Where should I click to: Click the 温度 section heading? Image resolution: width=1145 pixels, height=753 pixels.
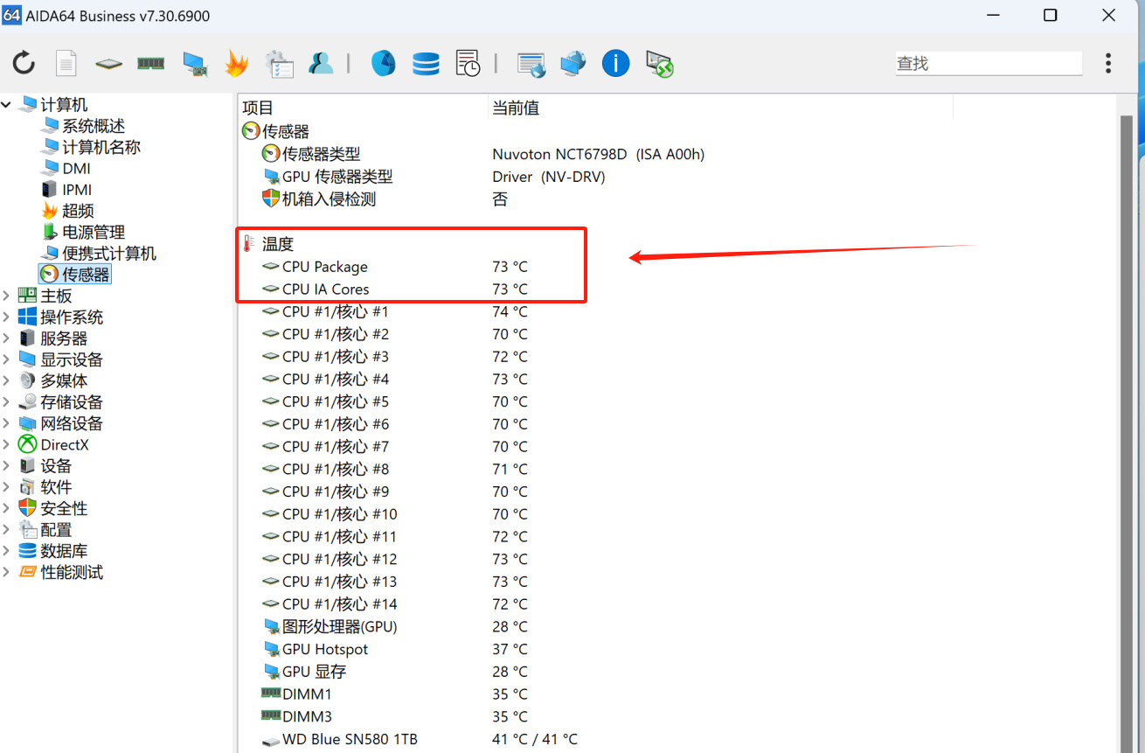point(280,244)
